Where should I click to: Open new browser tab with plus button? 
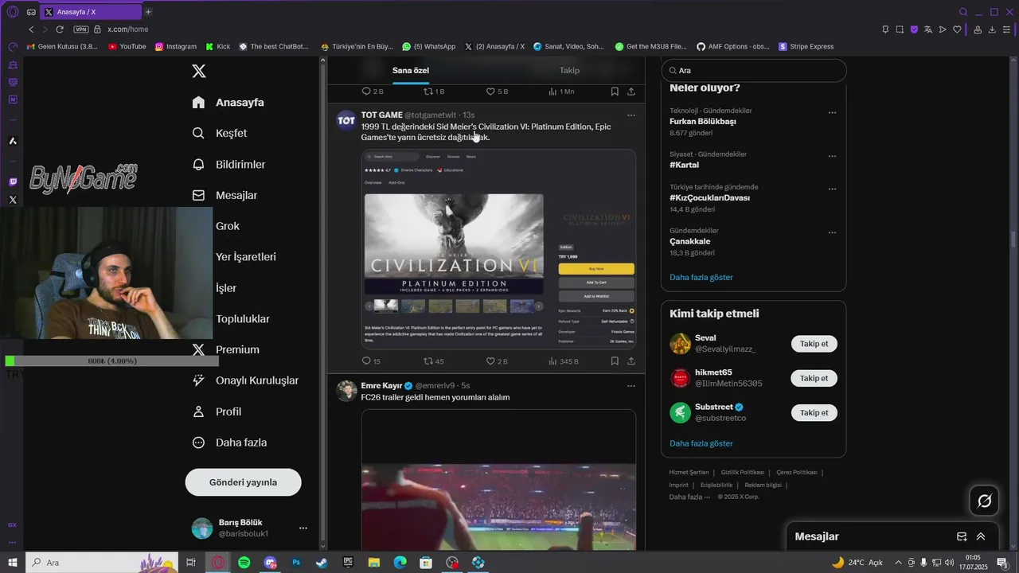pos(148,12)
